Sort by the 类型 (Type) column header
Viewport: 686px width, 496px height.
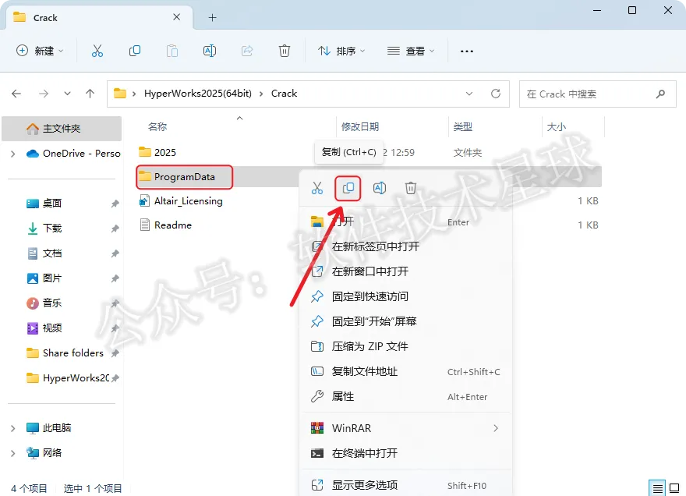click(x=462, y=127)
